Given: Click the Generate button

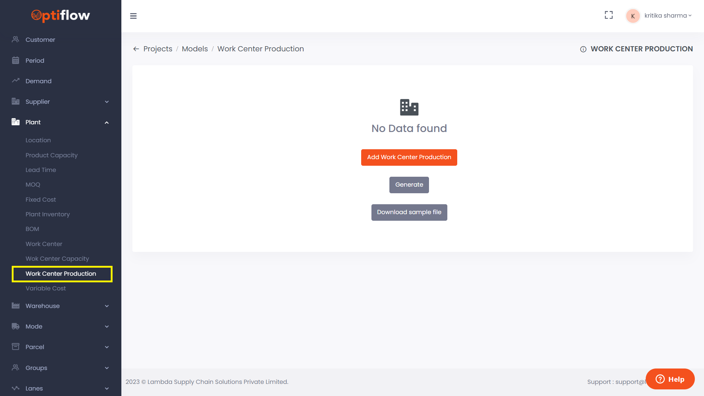Looking at the screenshot, I should click(409, 185).
